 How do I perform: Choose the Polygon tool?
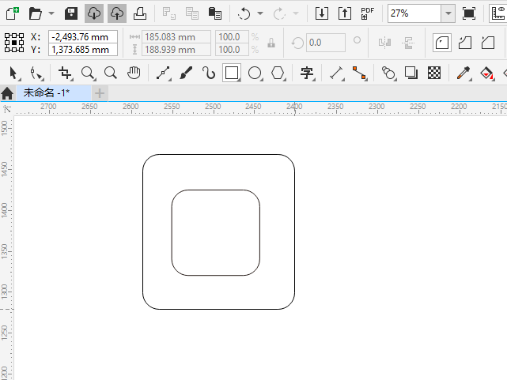(x=278, y=73)
